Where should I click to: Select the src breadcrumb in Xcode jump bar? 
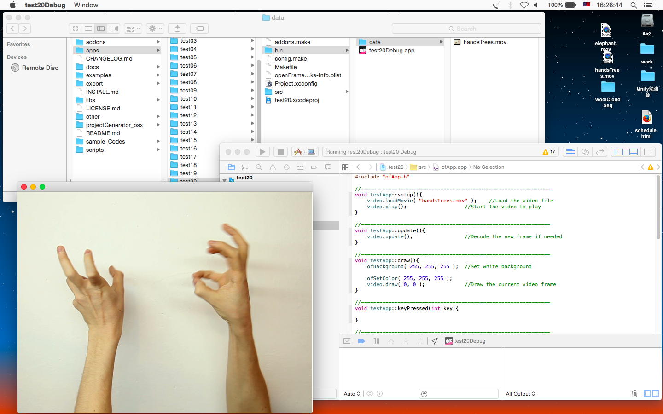coord(418,167)
